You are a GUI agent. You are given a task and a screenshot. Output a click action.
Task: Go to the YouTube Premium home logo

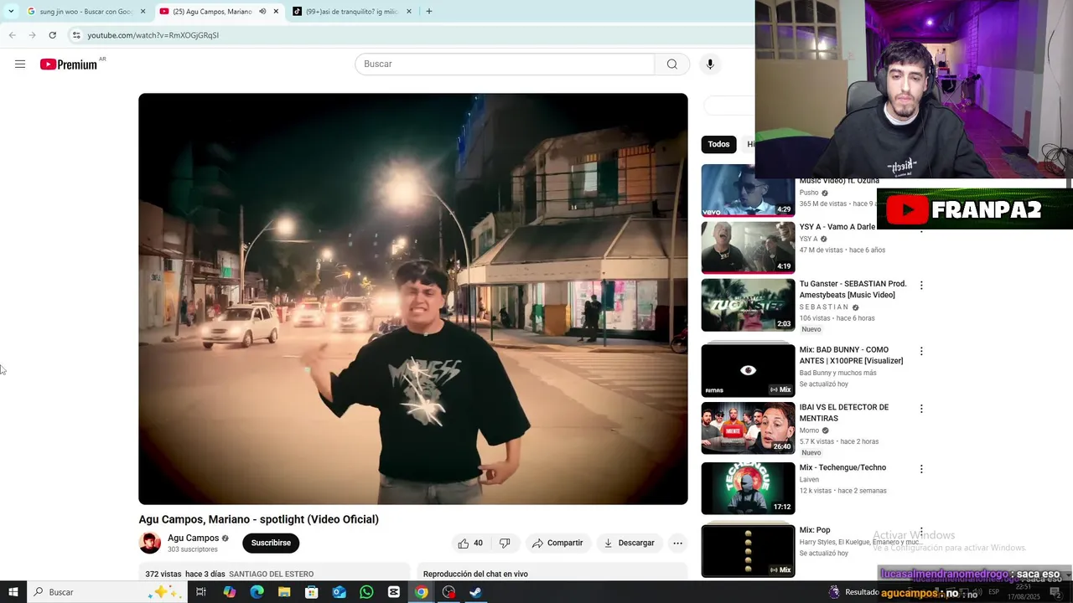pos(70,64)
